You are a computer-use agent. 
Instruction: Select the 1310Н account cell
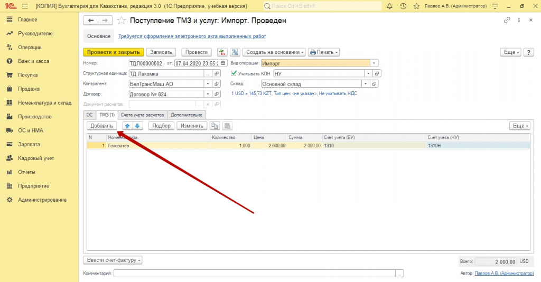click(x=478, y=145)
